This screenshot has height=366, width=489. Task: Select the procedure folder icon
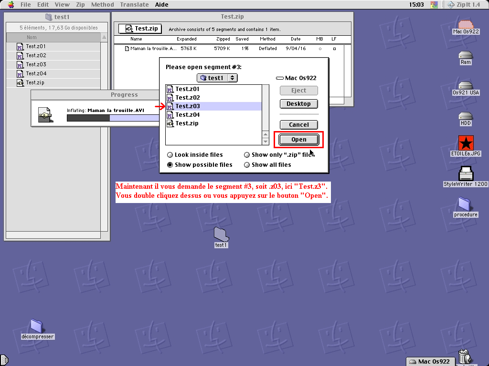(x=465, y=204)
